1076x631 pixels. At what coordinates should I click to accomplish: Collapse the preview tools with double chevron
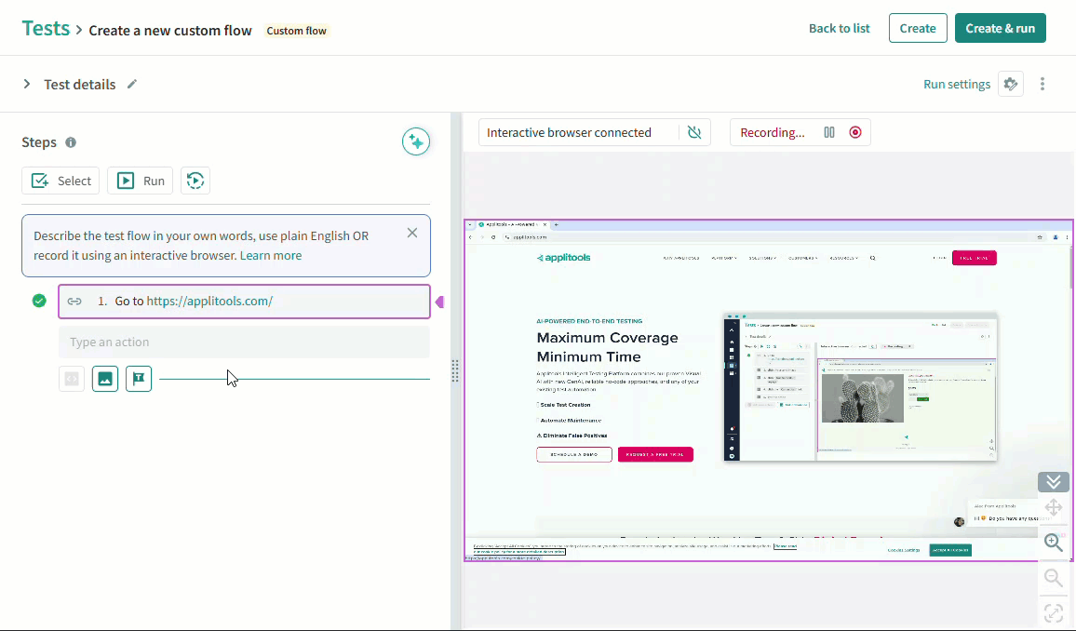1053,482
